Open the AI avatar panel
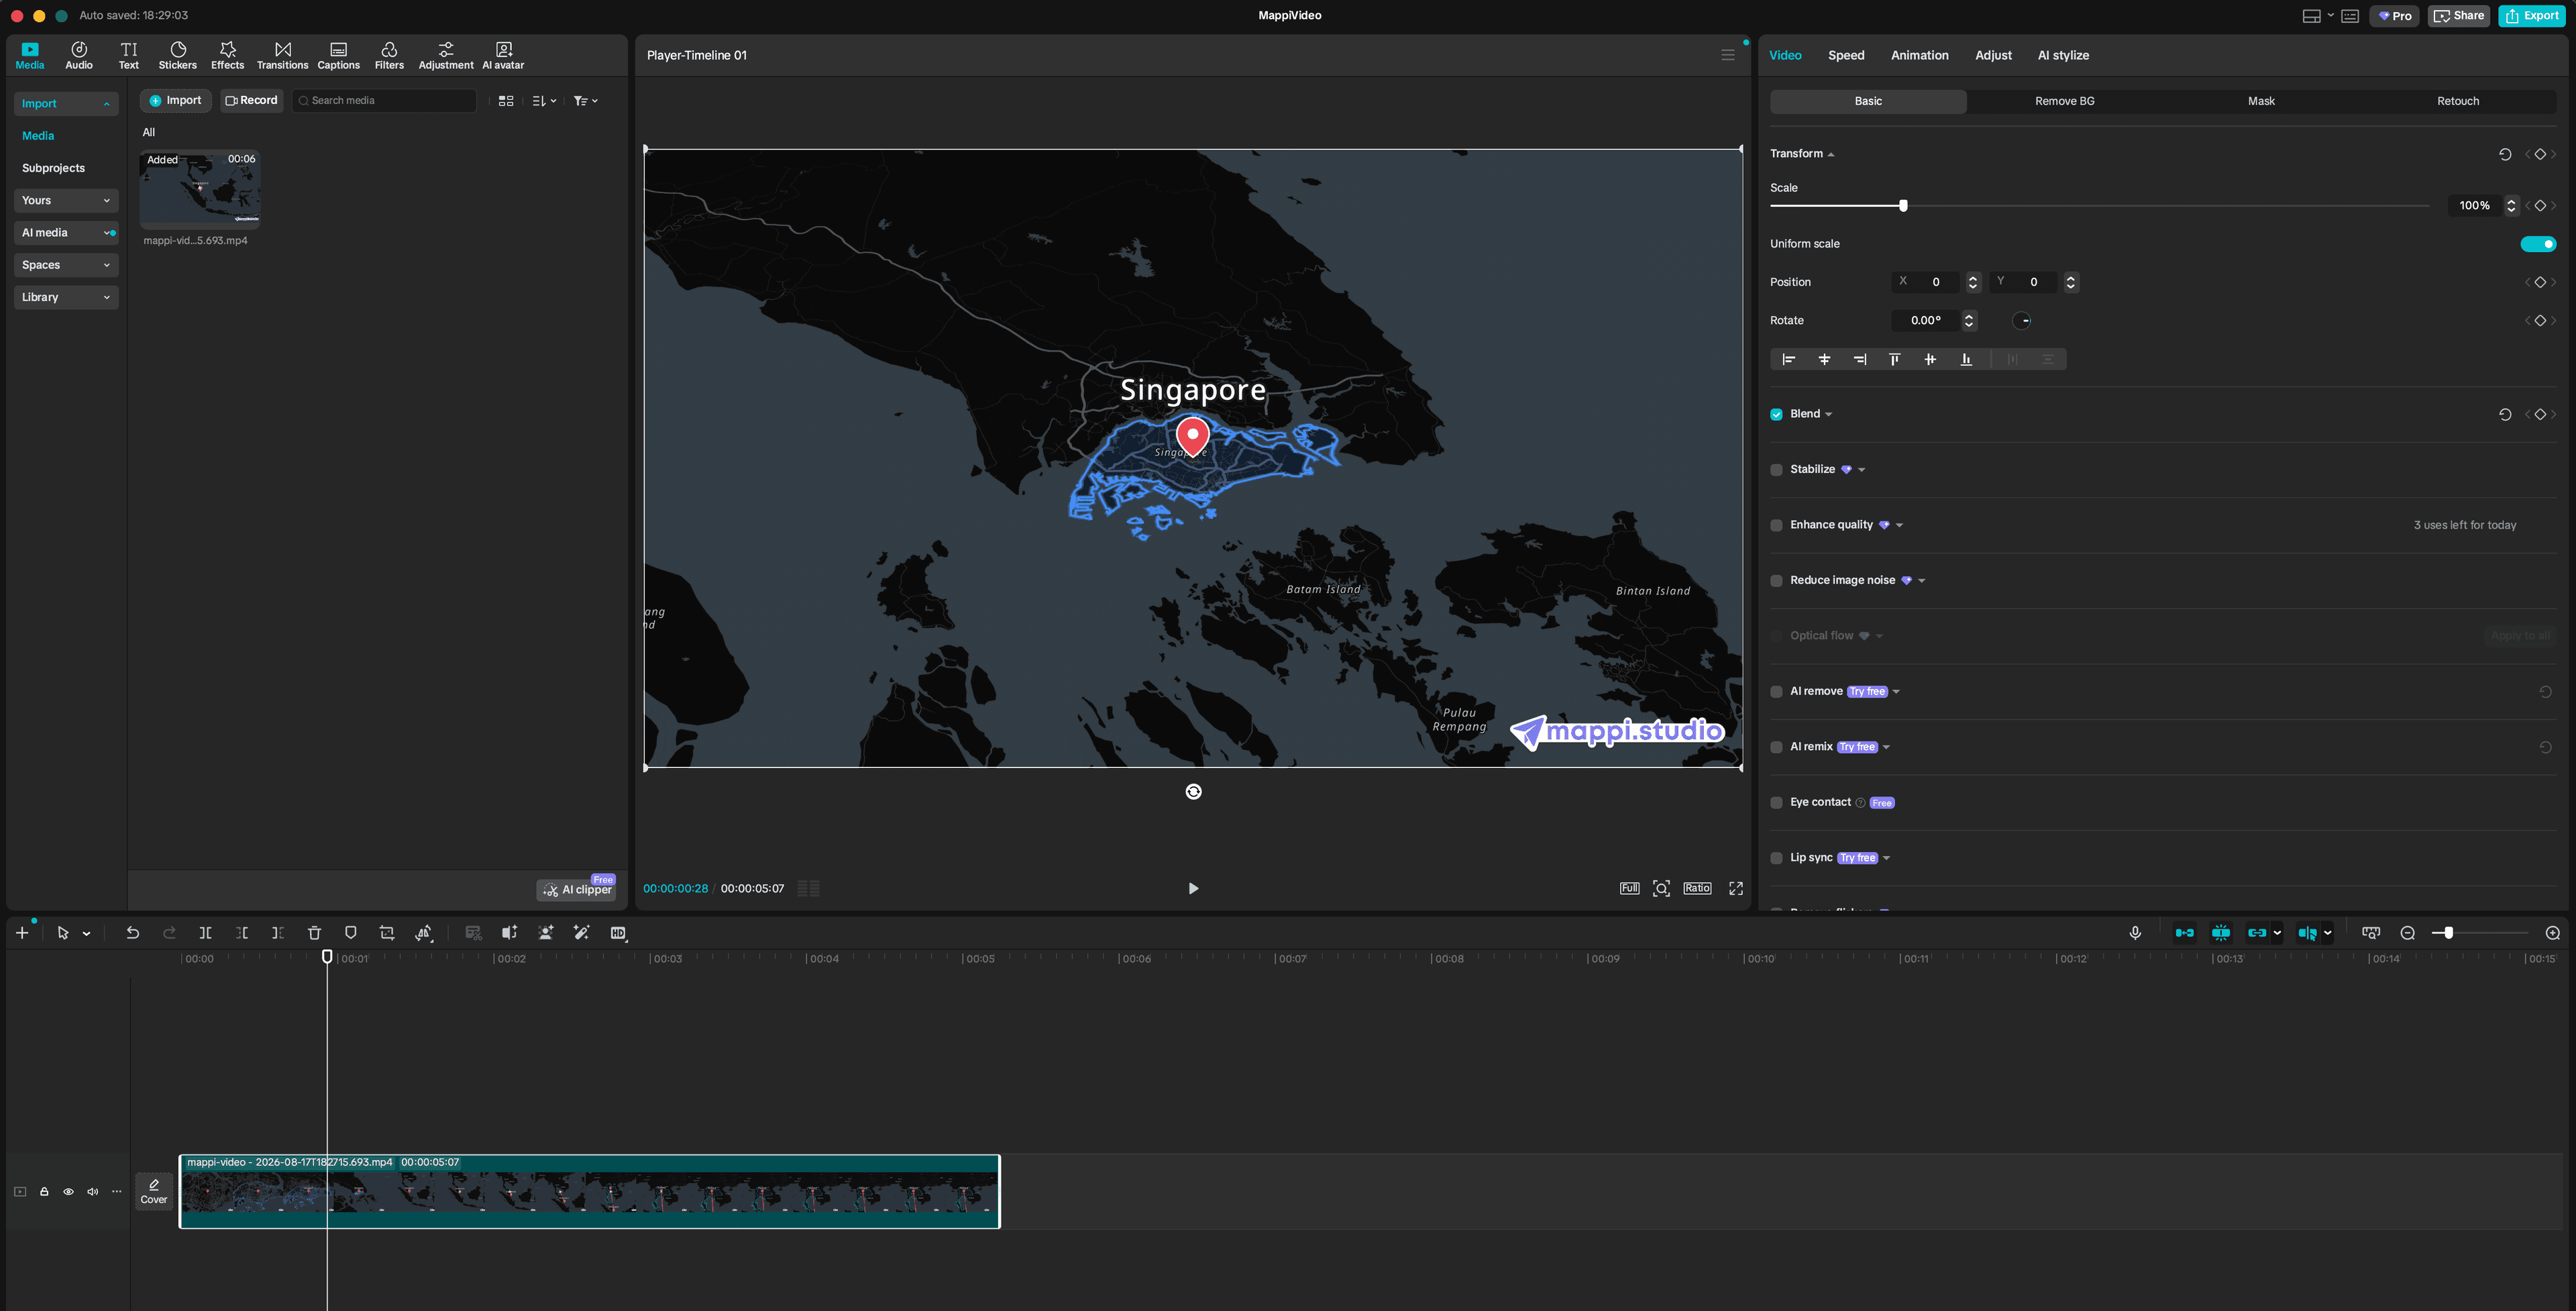Screen dimensions: 2576x1311 [x=503, y=55]
